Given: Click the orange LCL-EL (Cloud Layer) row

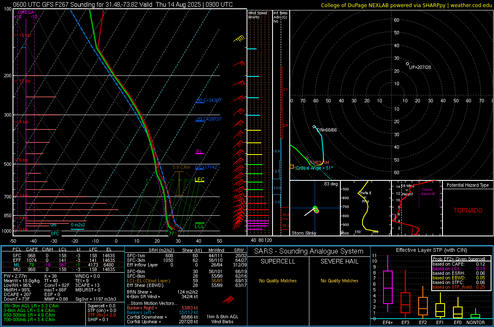Looking at the screenshot, I should point(187,281).
